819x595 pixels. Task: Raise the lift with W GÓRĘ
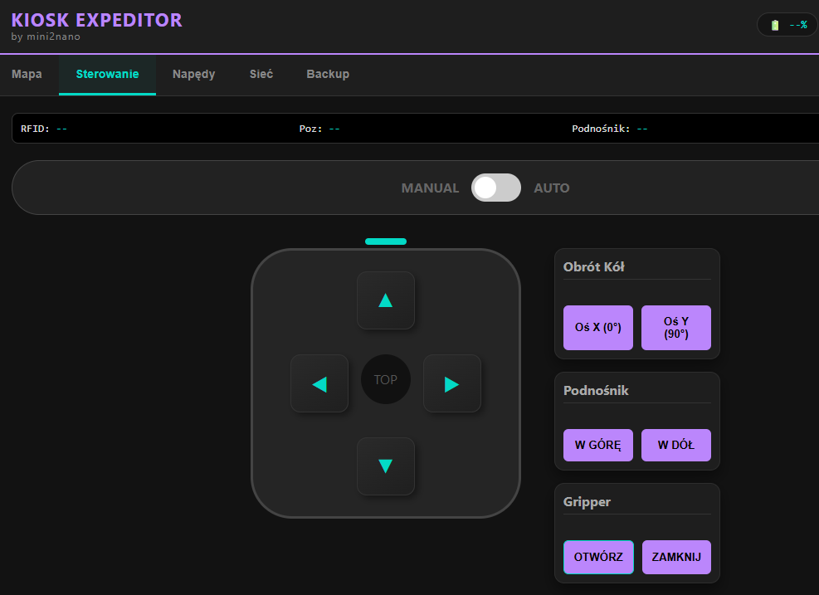click(x=598, y=445)
